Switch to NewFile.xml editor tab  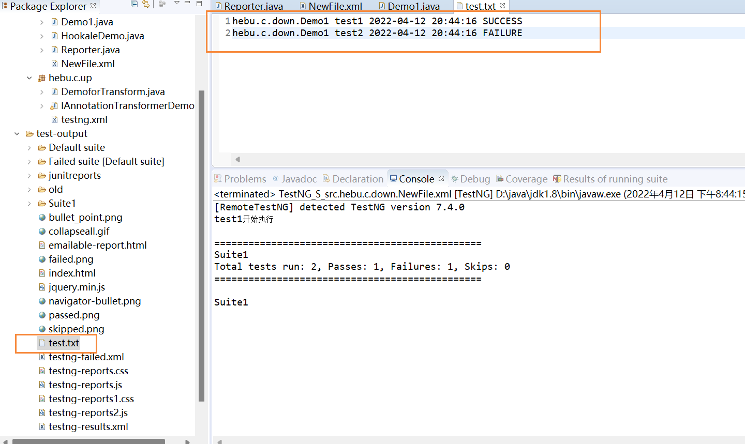pos(331,6)
